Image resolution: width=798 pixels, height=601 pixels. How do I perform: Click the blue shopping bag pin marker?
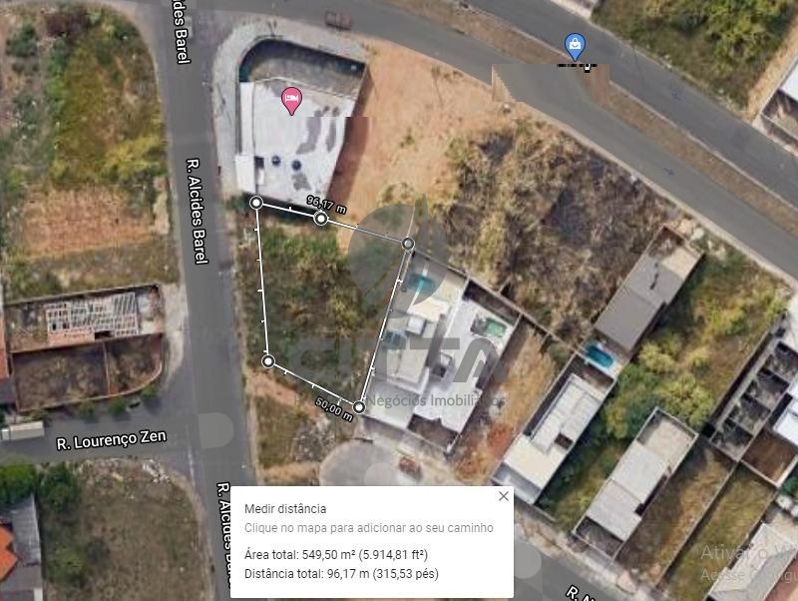click(x=576, y=46)
